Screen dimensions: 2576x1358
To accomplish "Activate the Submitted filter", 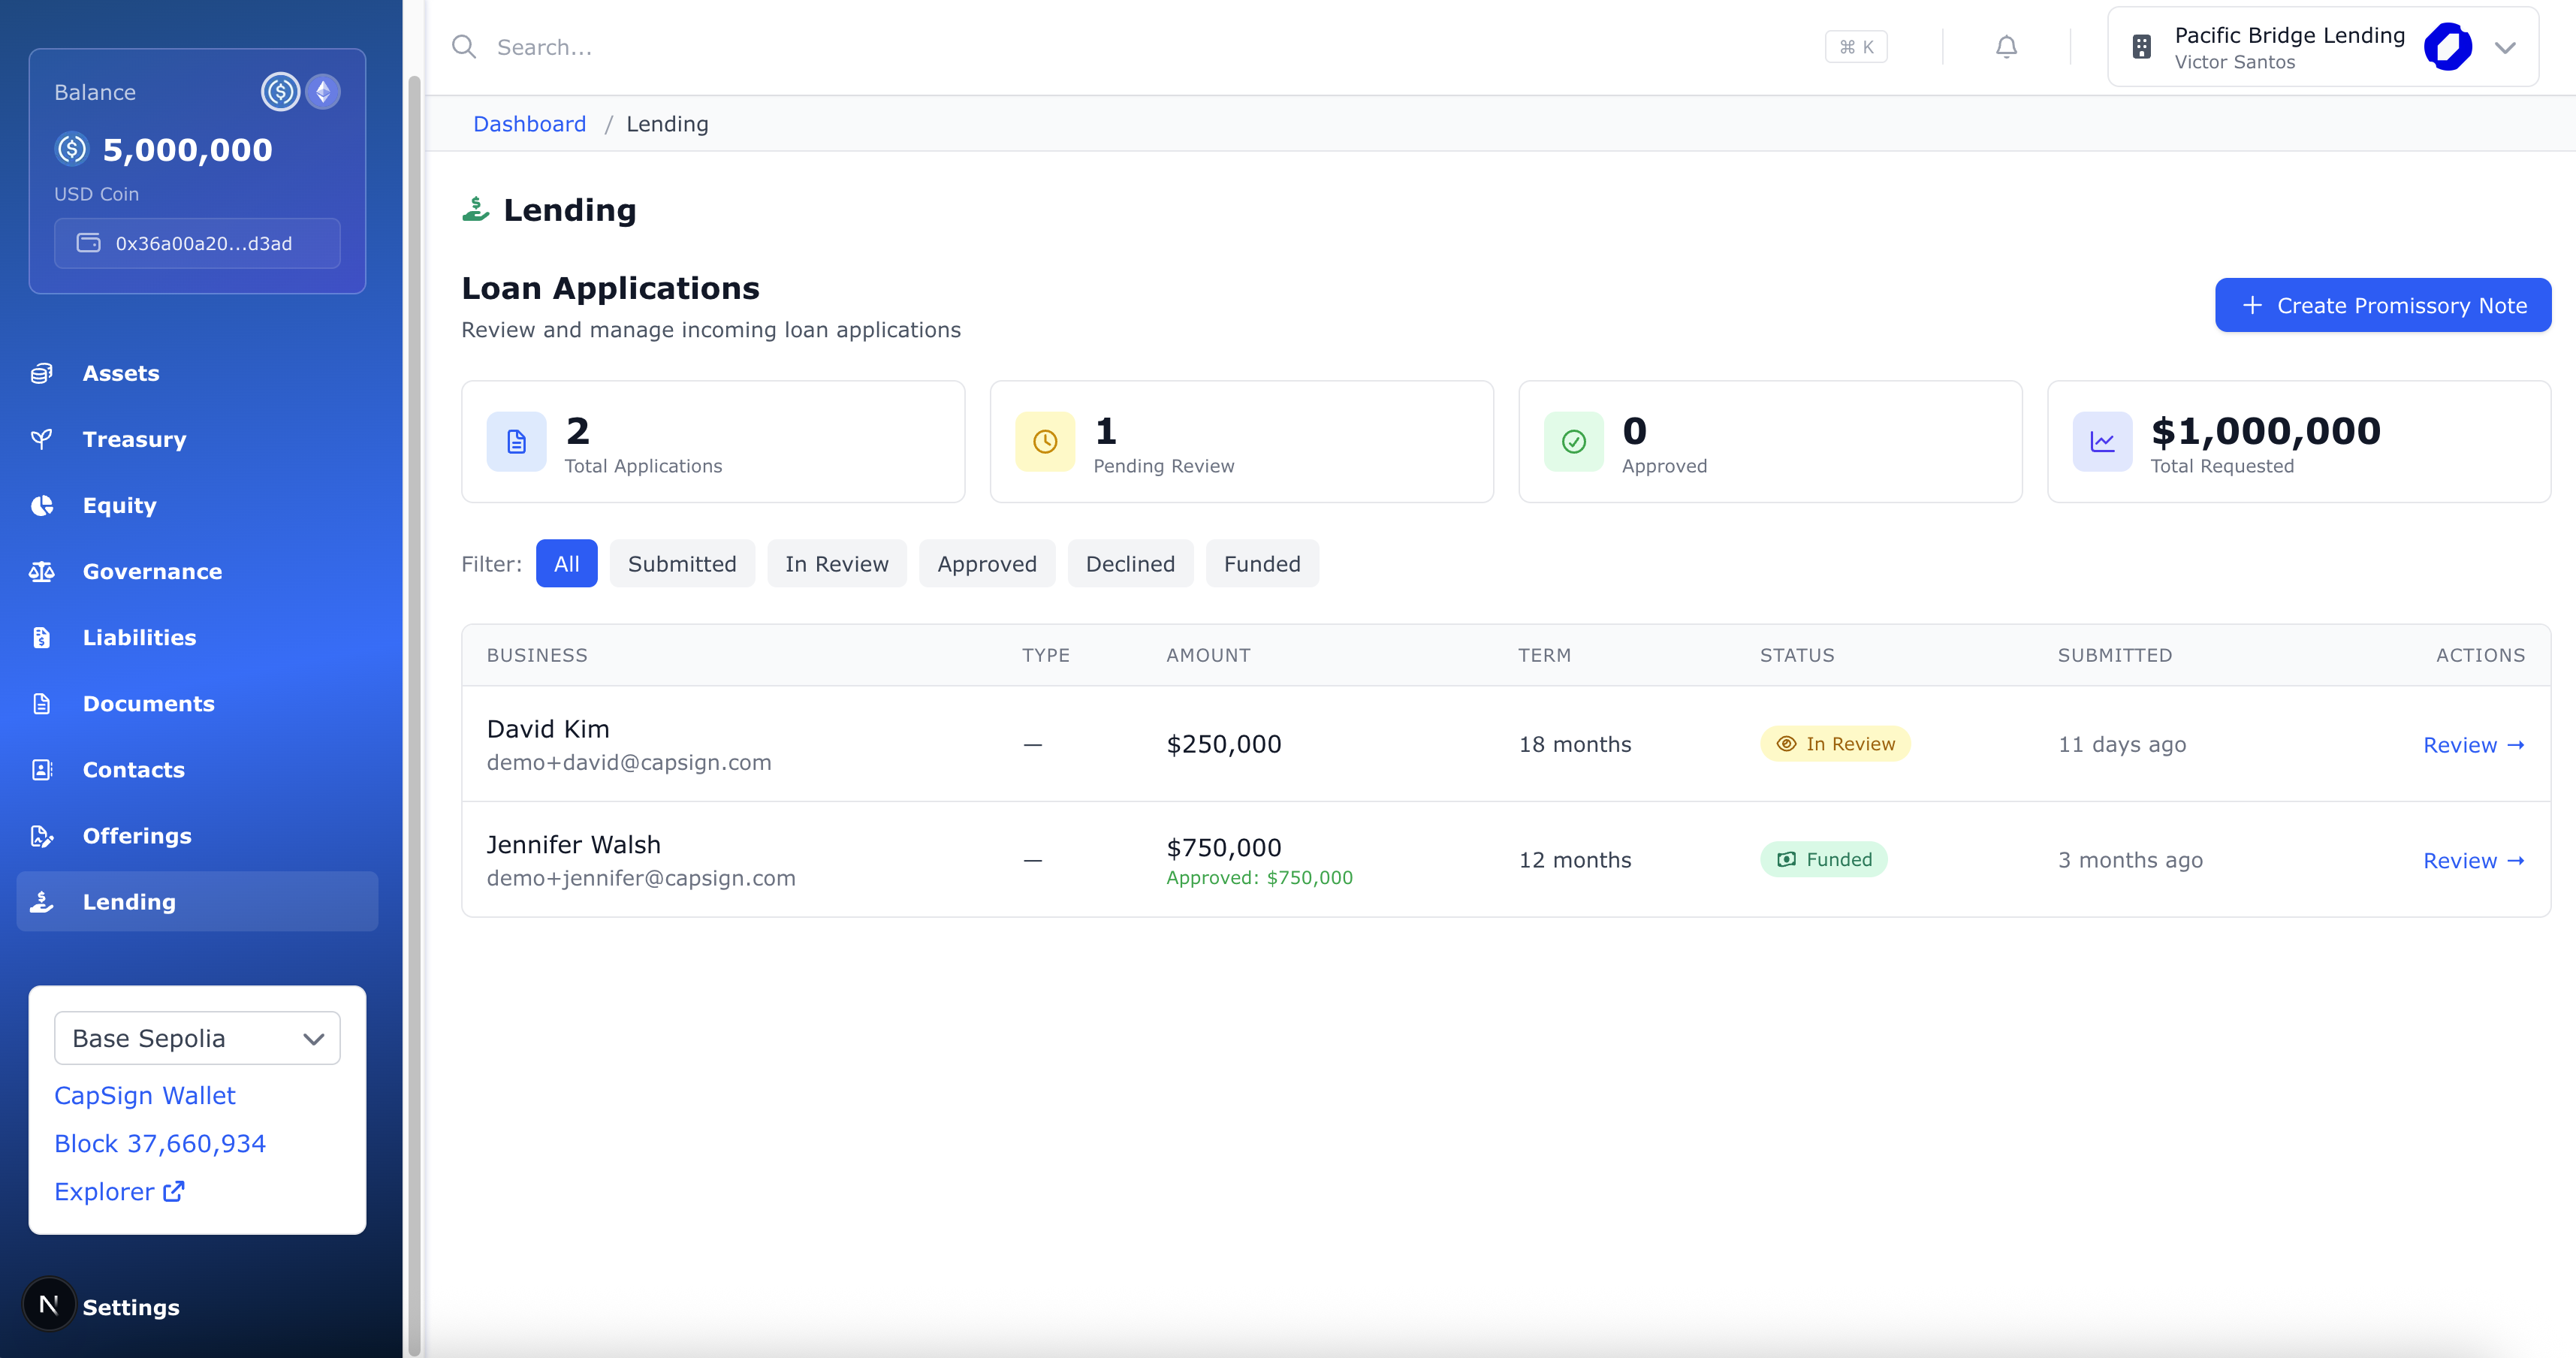I will click(681, 563).
